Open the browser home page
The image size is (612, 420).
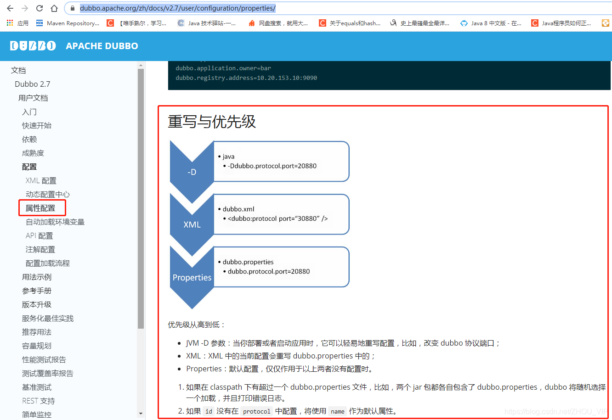point(54,8)
